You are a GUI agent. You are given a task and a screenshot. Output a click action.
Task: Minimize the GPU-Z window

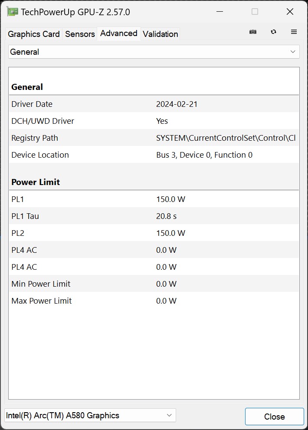point(220,12)
